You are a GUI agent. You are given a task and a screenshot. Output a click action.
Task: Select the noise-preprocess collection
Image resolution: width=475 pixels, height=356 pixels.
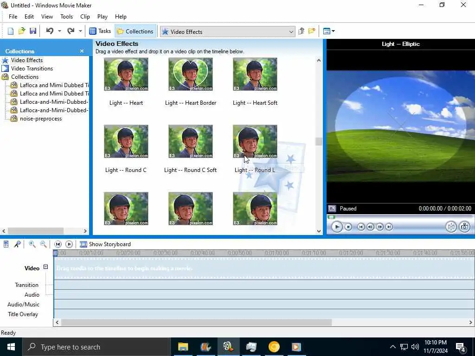point(41,119)
